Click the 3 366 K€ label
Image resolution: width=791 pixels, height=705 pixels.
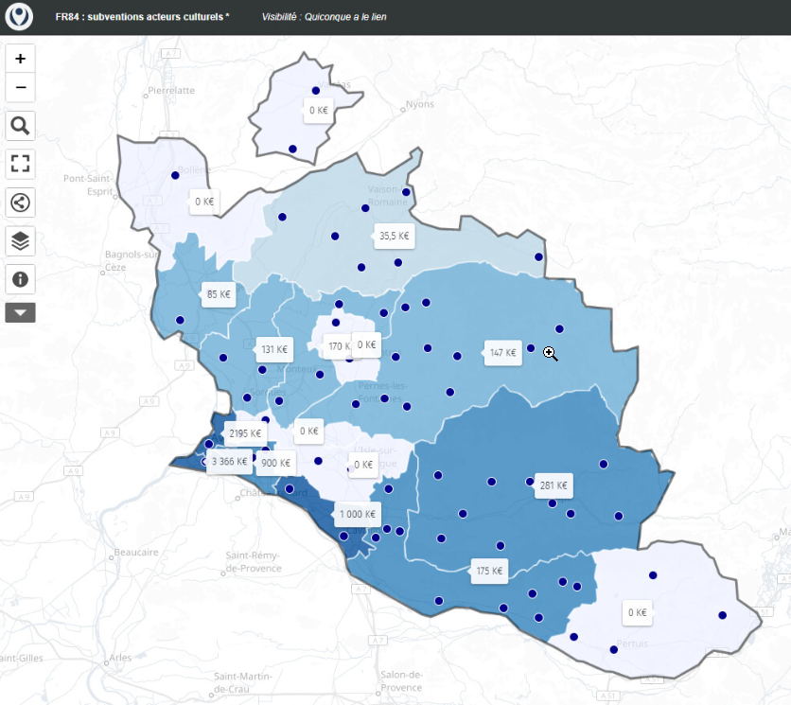(229, 463)
